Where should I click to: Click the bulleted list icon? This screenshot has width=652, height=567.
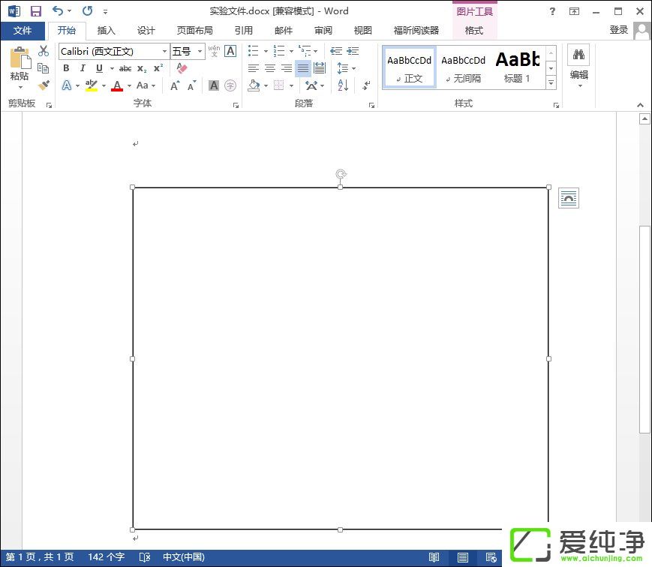coord(254,51)
